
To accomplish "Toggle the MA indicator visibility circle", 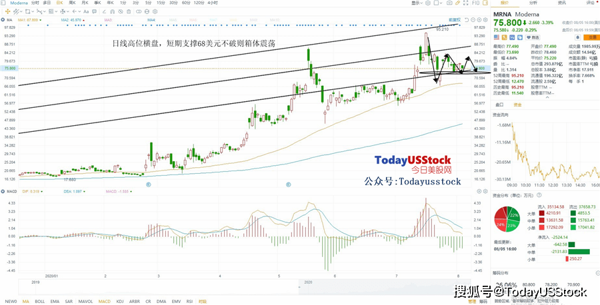I will (3, 20).
